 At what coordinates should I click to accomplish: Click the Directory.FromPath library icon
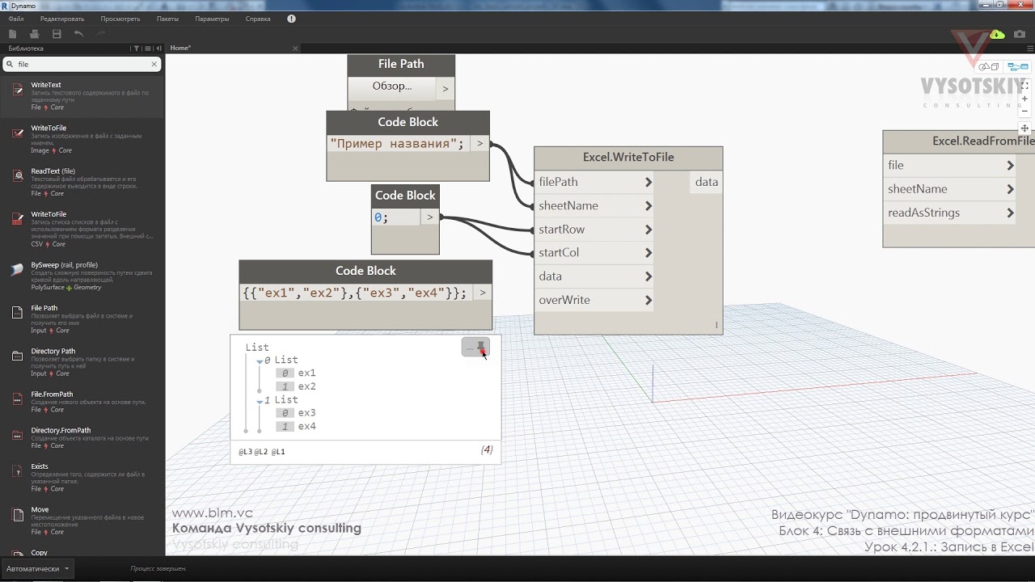click(x=17, y=434)
